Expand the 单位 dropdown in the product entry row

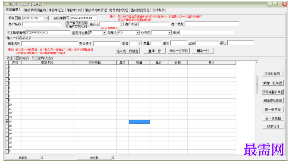coord(139,43)
